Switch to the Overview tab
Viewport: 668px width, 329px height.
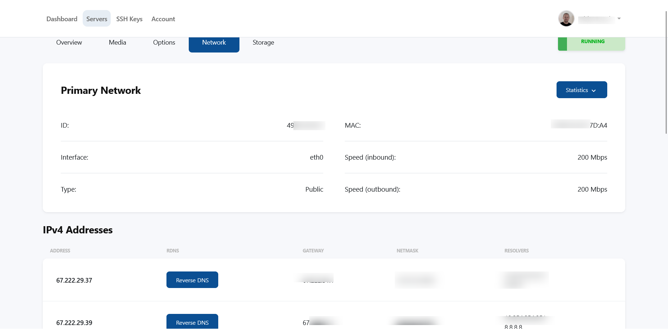point(69,42)
